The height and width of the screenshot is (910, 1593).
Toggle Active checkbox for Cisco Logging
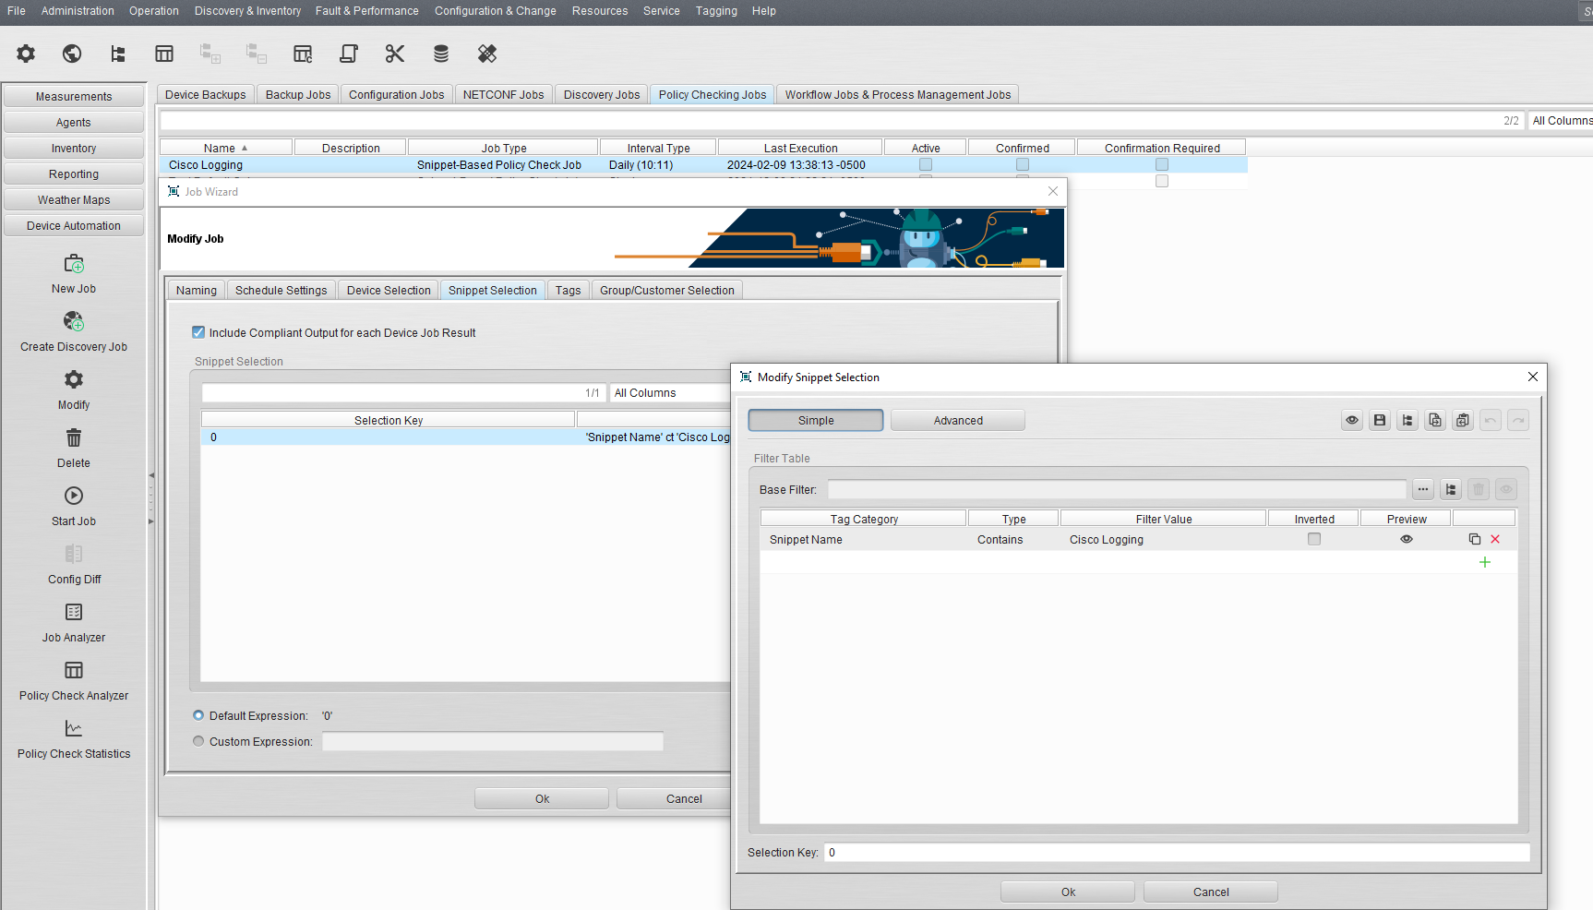tap(926, 164)
